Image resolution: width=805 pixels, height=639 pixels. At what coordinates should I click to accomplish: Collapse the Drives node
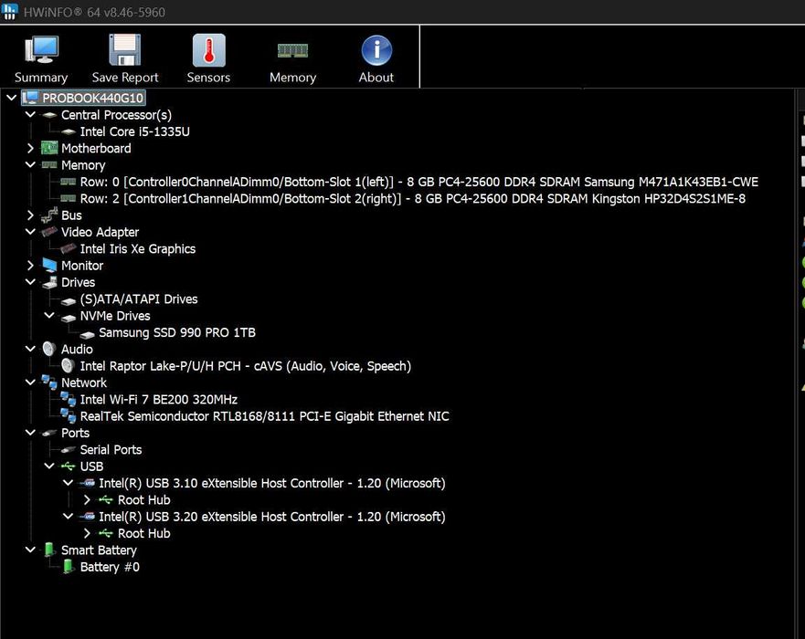coord(30,281)
